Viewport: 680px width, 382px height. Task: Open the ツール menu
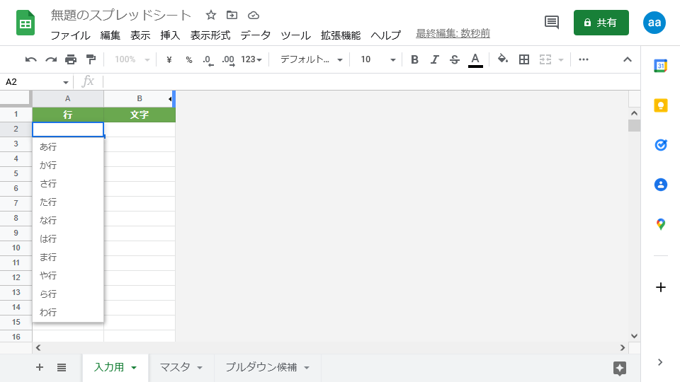pyautogui.click(x=296, y=35)
